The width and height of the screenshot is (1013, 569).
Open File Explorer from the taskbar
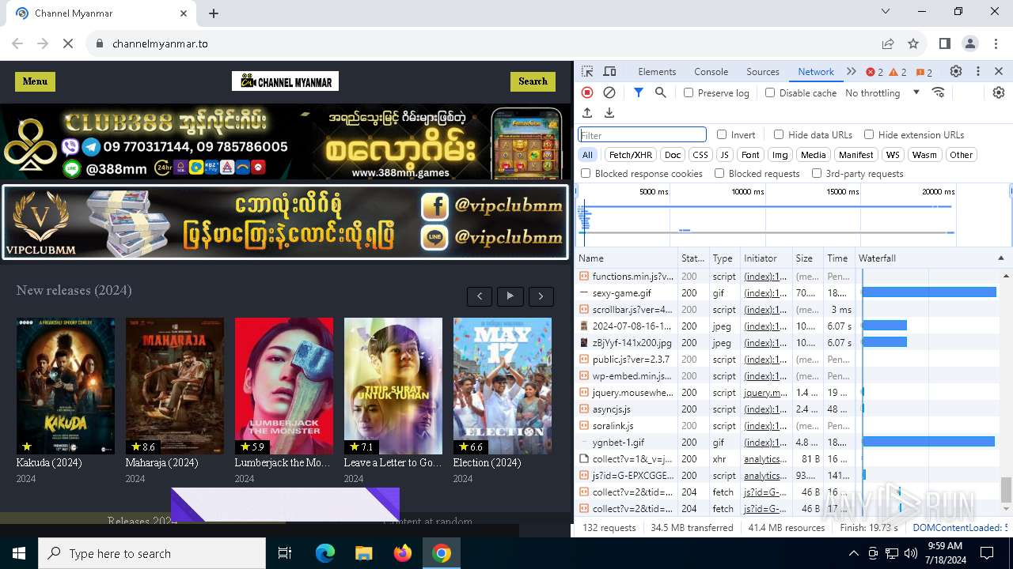pyautogui.click(x=364, y=553)
